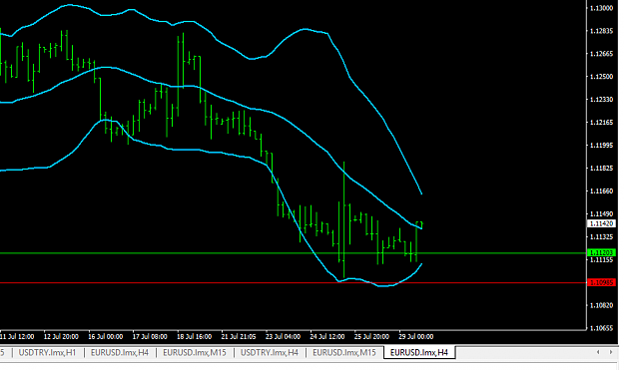This screenshot has width=624, height=370.
Task: Click the 1.13000 price on the axis
Action: click(601, 8)
